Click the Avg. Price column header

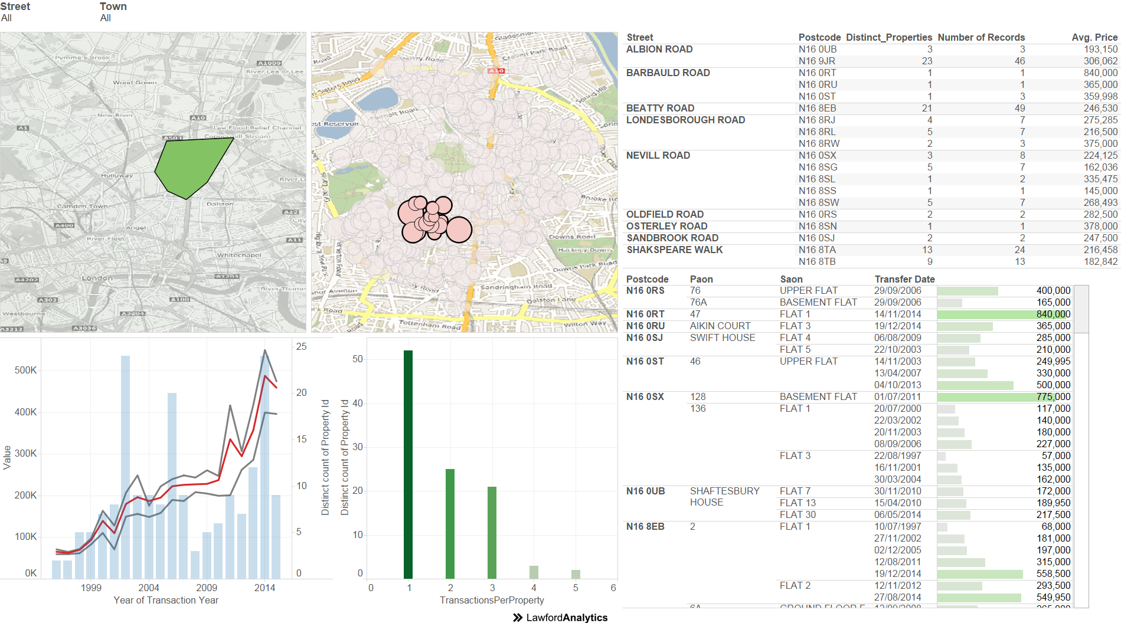coord(1094,37)
